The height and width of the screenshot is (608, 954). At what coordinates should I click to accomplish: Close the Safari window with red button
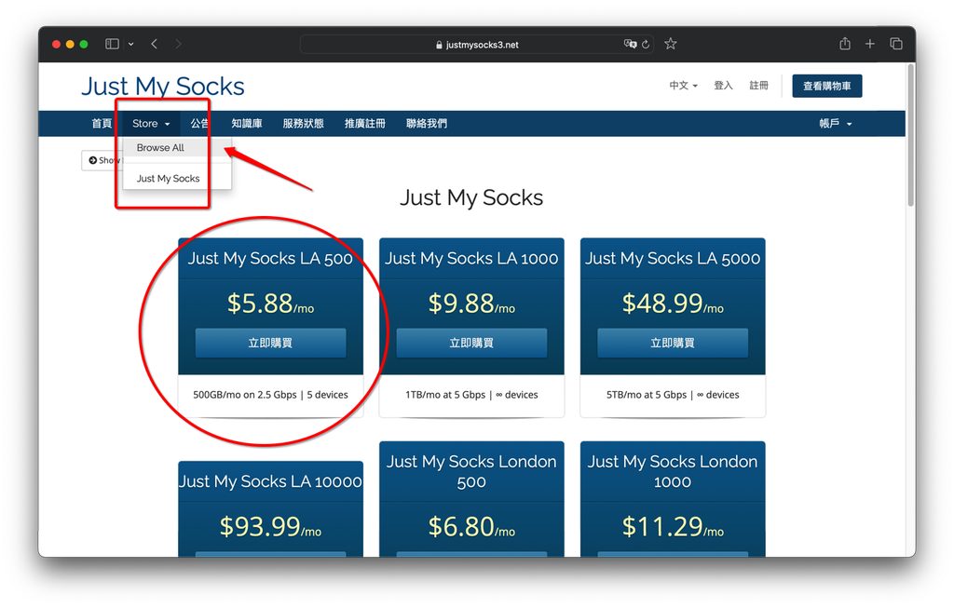pyautogui.click(x=56, y=44)
